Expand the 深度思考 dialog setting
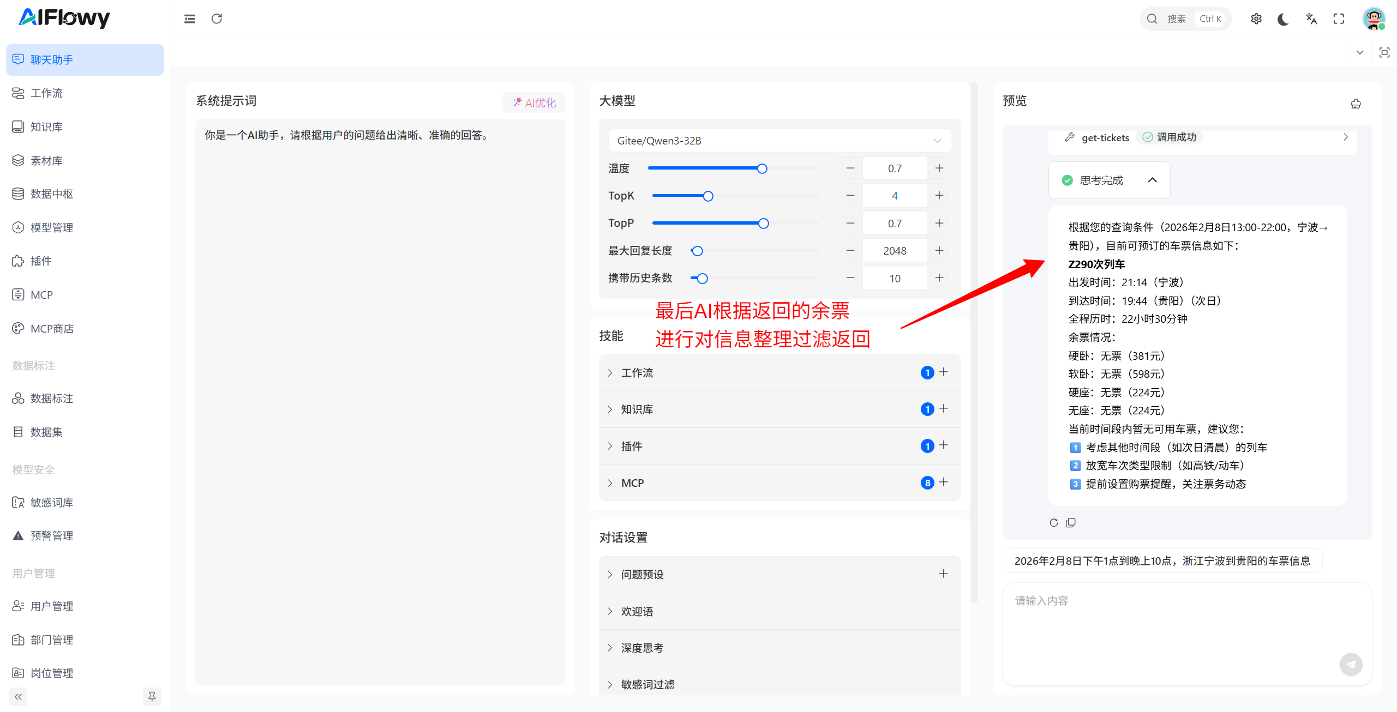1397x712 pixels. tap(641, 648)
